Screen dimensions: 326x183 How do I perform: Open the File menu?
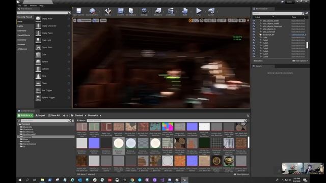click(x=19, y=6)
